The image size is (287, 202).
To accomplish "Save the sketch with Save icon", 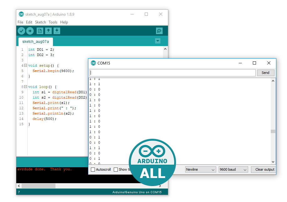I will pyautogui.click(x=57, y=31).
